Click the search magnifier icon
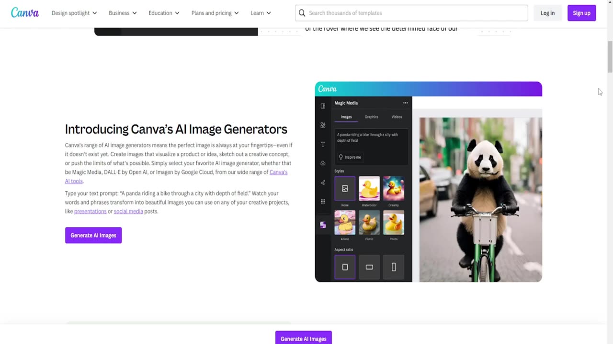This screenshot has width=613, height=344. 302,13
